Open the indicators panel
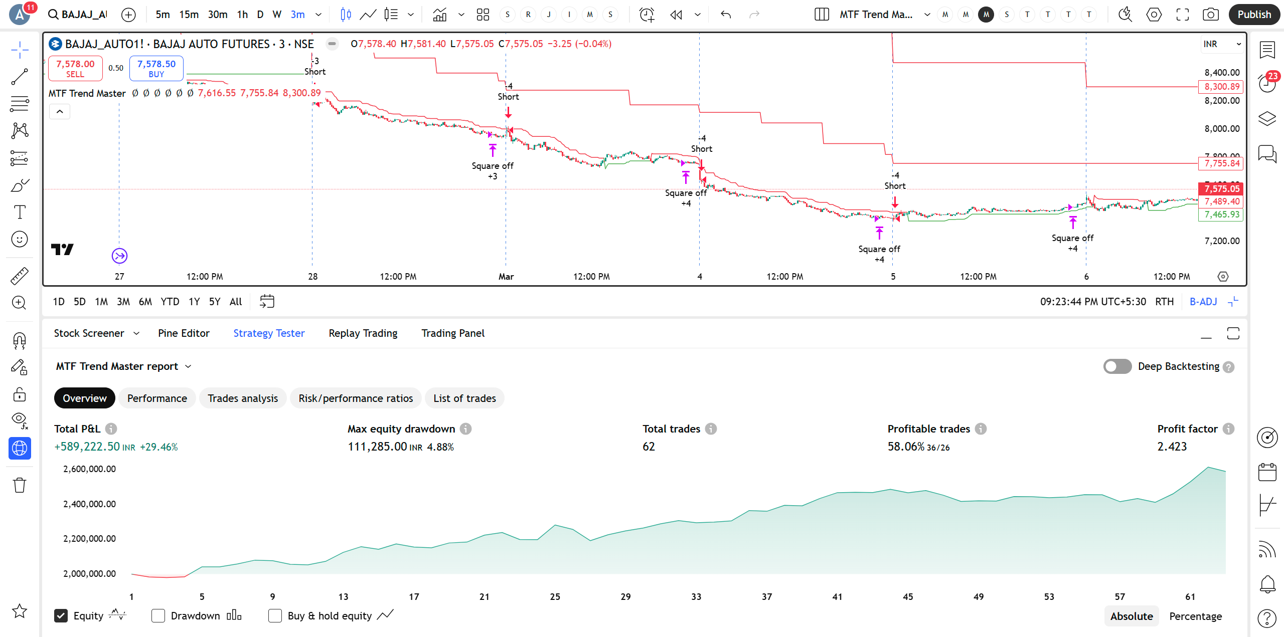Image resolution: width=1284 pixels, height=637 pixels. click(440, 15)
